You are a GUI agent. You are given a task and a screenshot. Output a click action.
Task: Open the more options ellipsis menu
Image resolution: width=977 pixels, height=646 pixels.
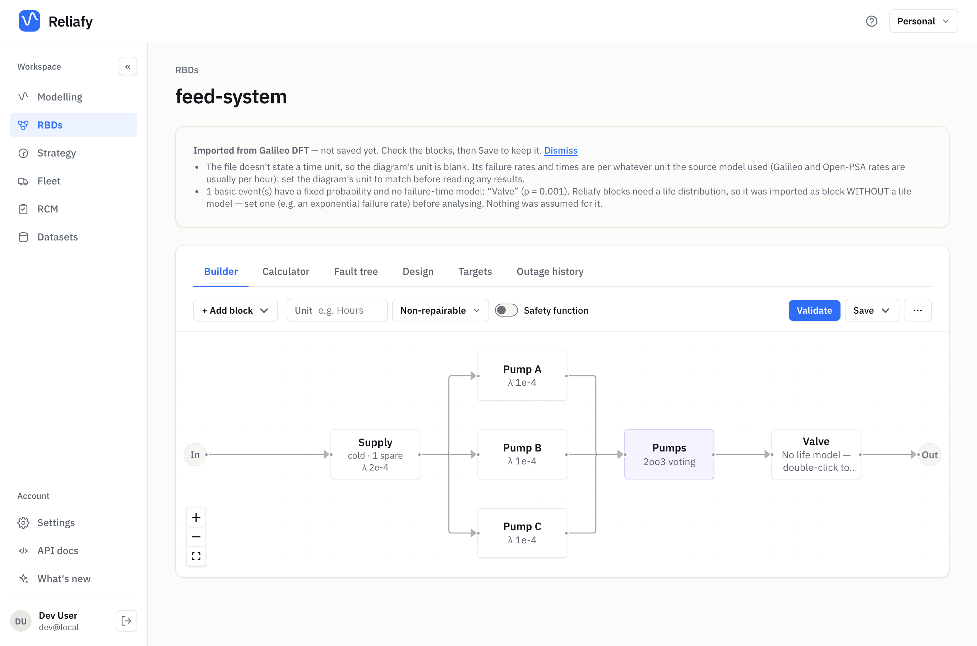click(x=917, y=310)
